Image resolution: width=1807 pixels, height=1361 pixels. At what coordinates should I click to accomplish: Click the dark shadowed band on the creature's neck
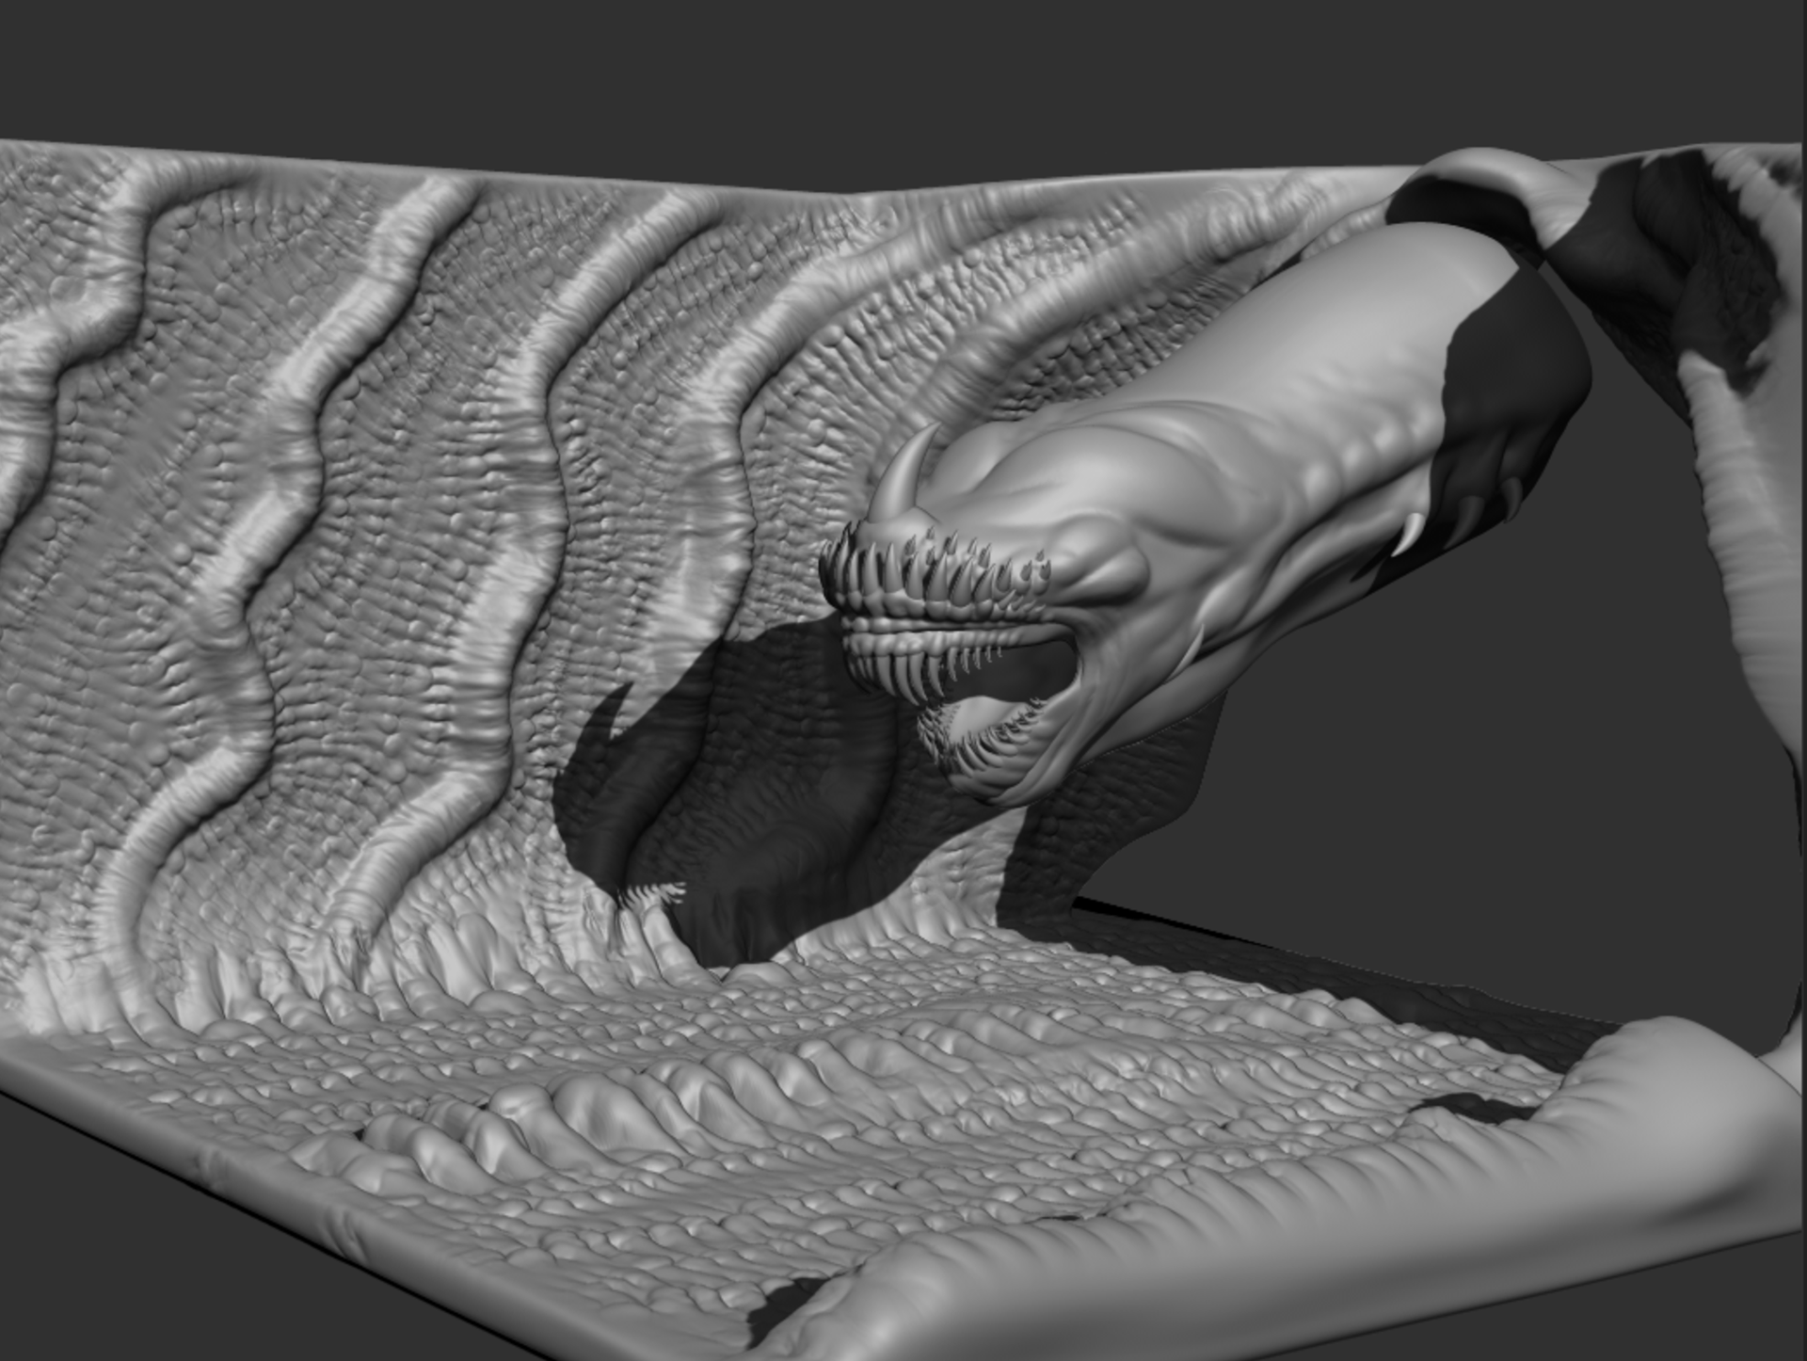(1515, 376)
